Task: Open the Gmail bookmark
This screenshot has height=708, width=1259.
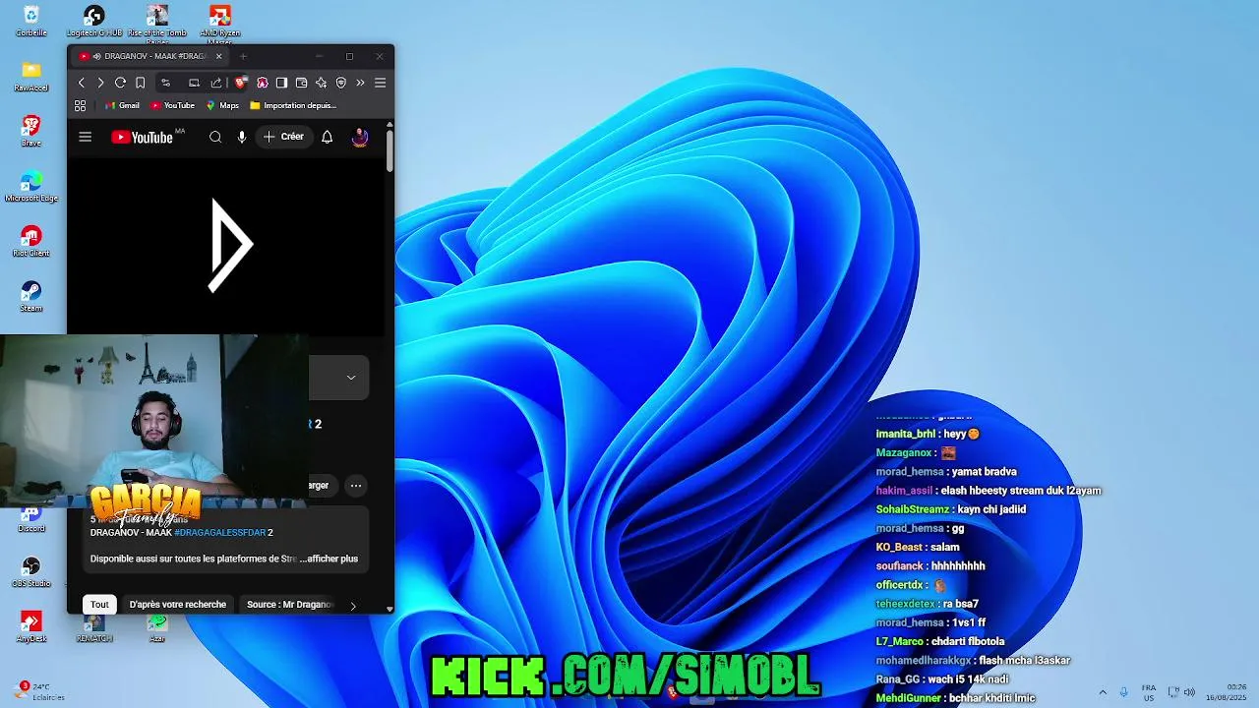Action: (122, 105)
